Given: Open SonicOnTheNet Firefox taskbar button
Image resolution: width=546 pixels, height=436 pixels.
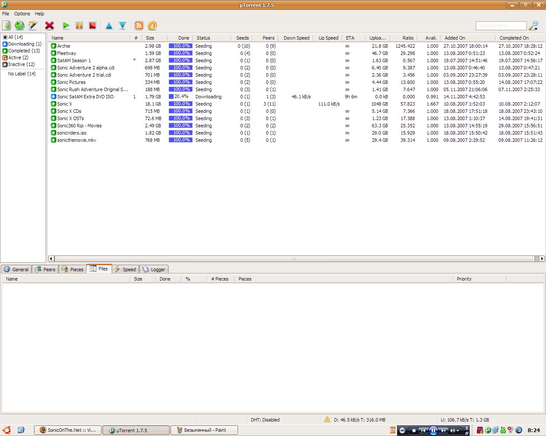Looking at the screenshot, I should tap(68, 430).
